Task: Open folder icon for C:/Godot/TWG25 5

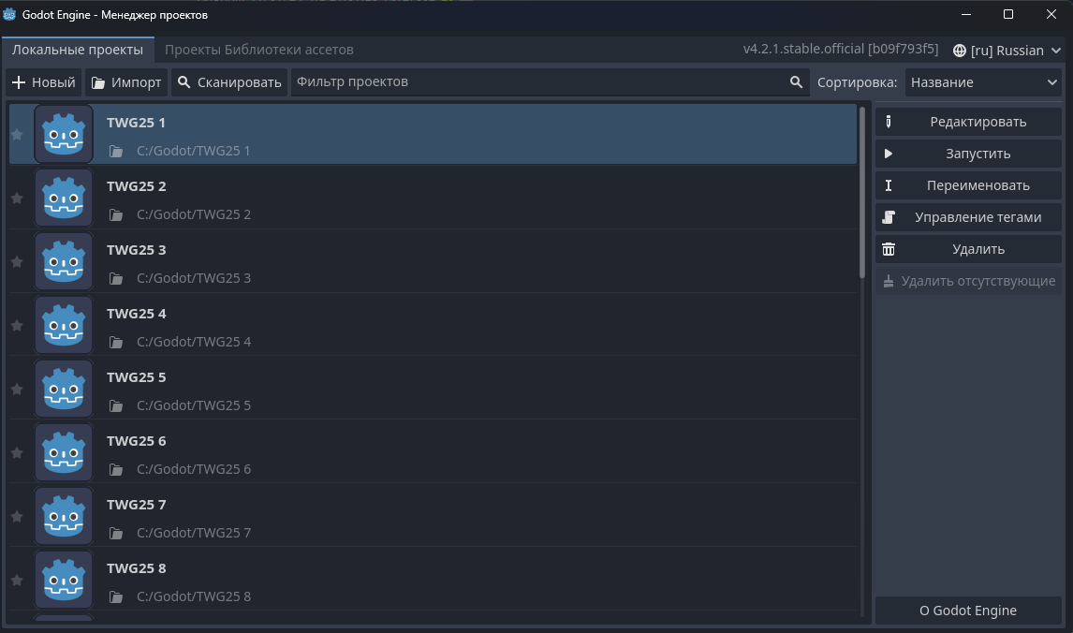Action: pos(116,405)
